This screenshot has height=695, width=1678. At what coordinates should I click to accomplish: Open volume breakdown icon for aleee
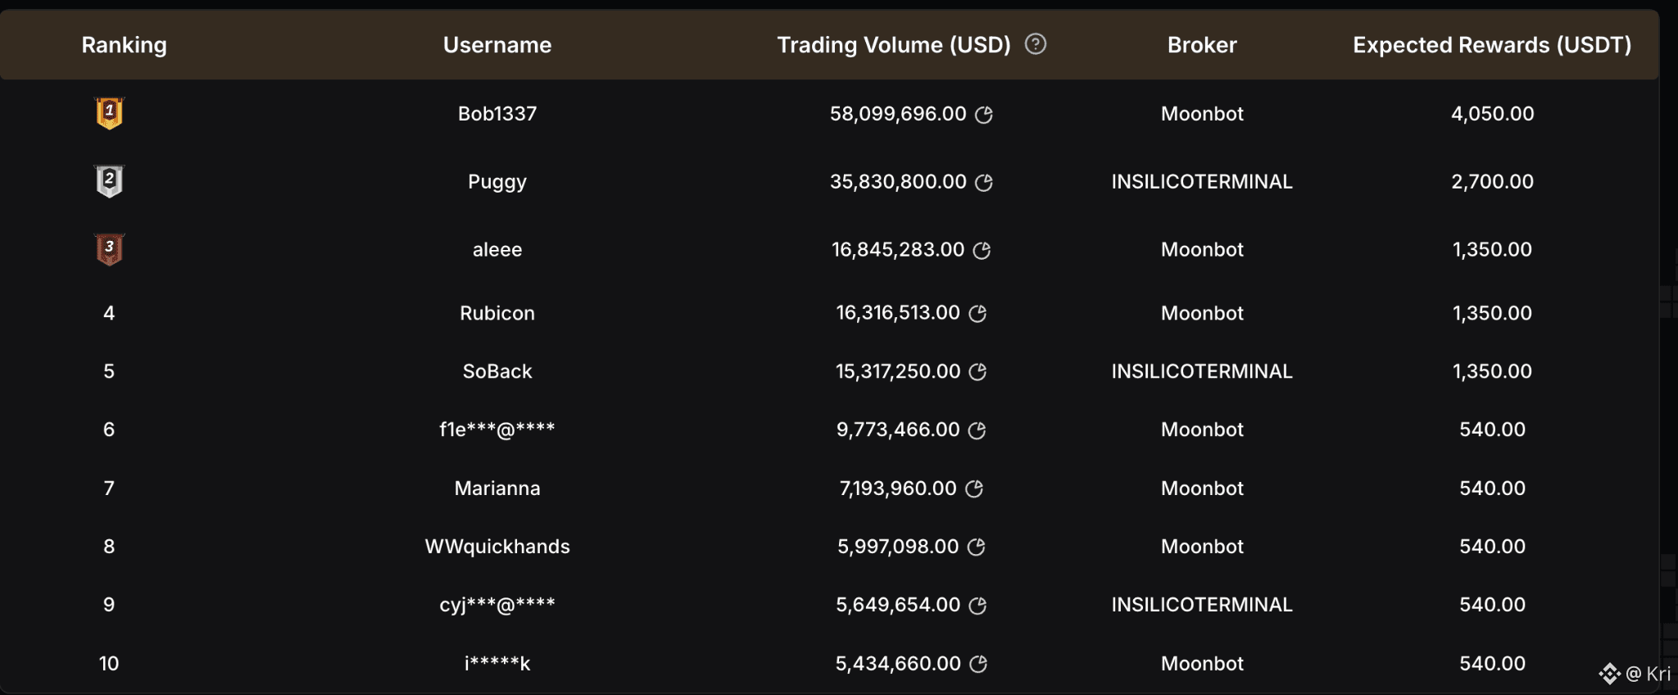(x=982, y=251)
